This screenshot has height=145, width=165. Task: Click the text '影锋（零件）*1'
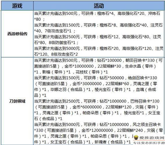point(56,72)
